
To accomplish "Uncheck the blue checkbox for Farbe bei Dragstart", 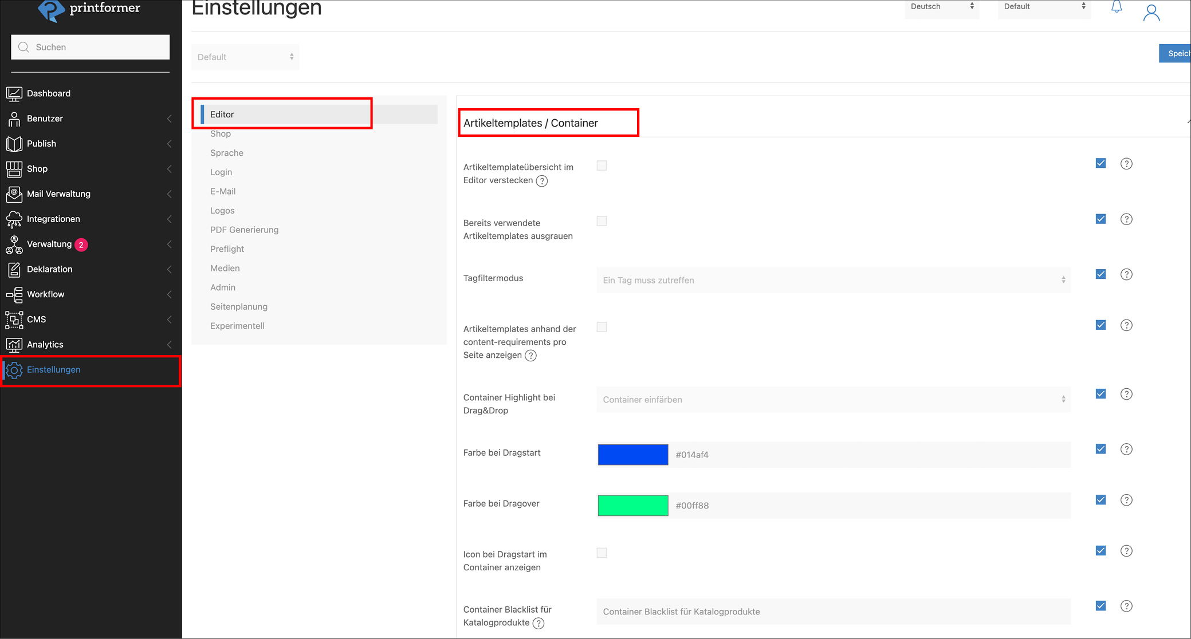I will click(1100, 449).
